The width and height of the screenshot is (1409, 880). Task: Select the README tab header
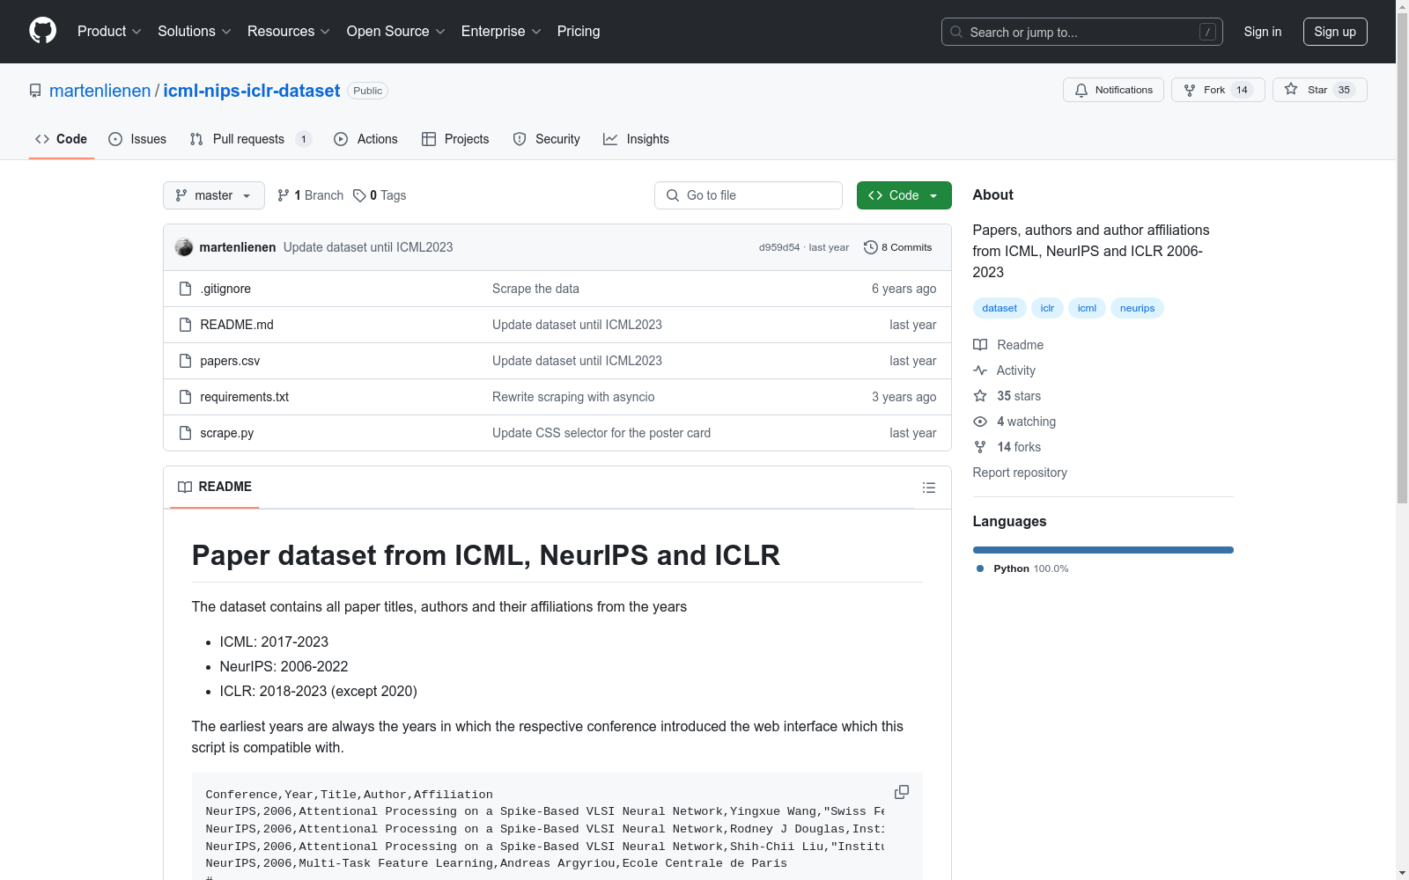(215, 487)
